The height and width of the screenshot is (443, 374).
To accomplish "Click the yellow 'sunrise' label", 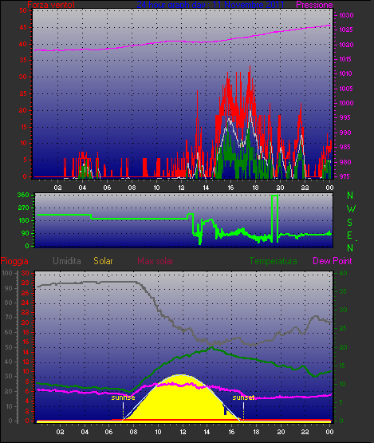I will point(123,398).
